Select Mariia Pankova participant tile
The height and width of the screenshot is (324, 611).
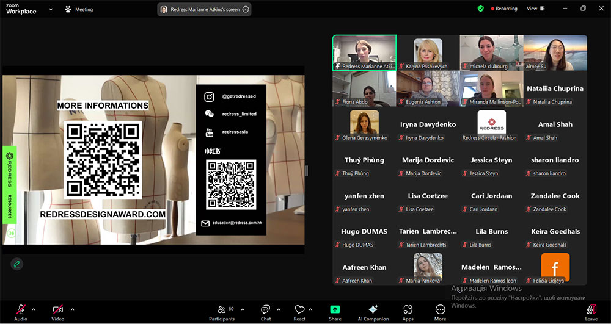pos(428,268)
